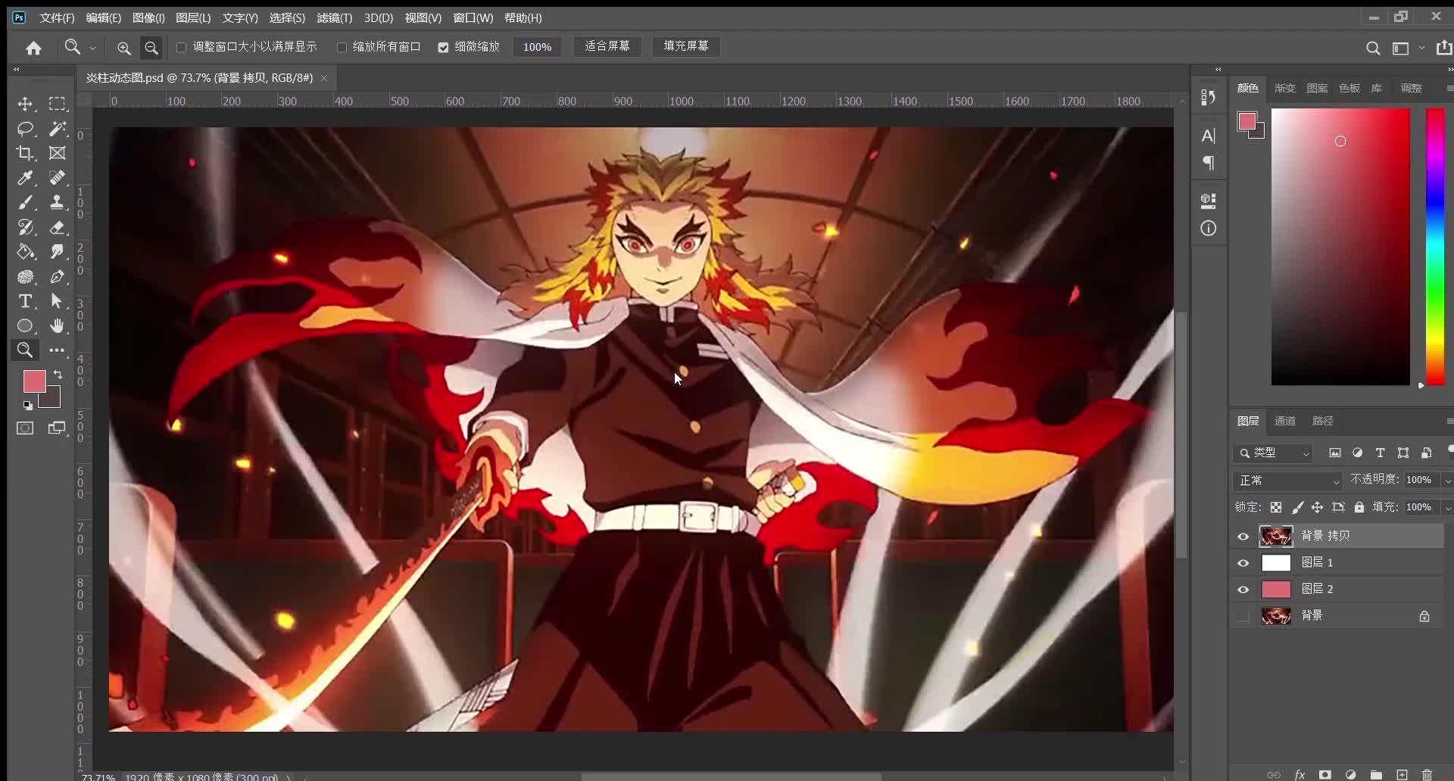The width and height of the screenshot is (1454, 781).
Task: Create a new layer group folder
Action: click(x=1376, y=774)
